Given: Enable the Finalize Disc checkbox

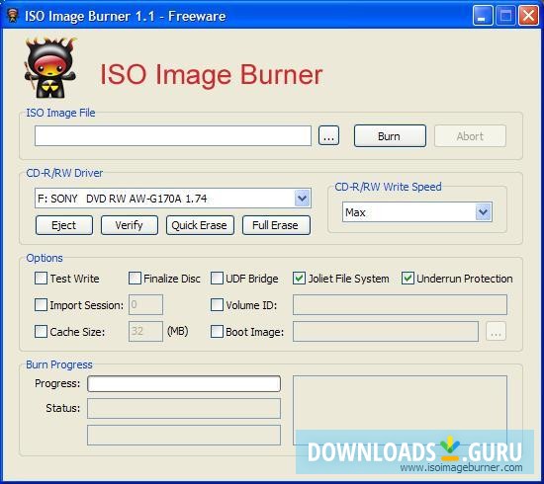Looking at the screenshot, I should (x=135, y=279).
